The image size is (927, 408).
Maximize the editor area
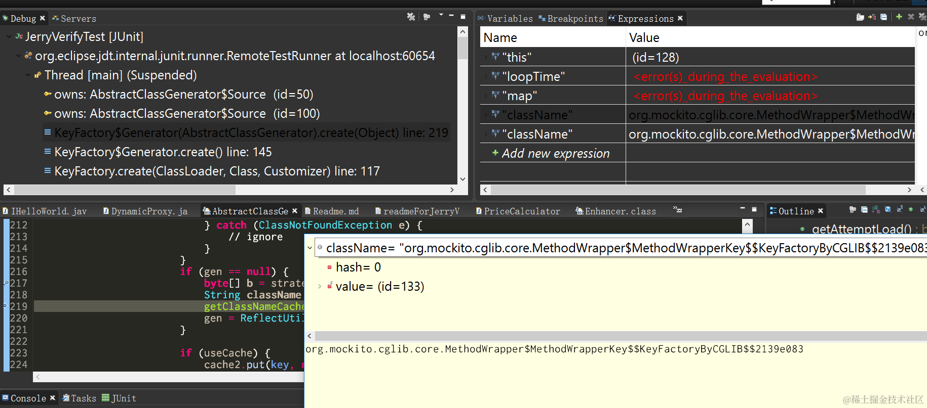point(754,209)
